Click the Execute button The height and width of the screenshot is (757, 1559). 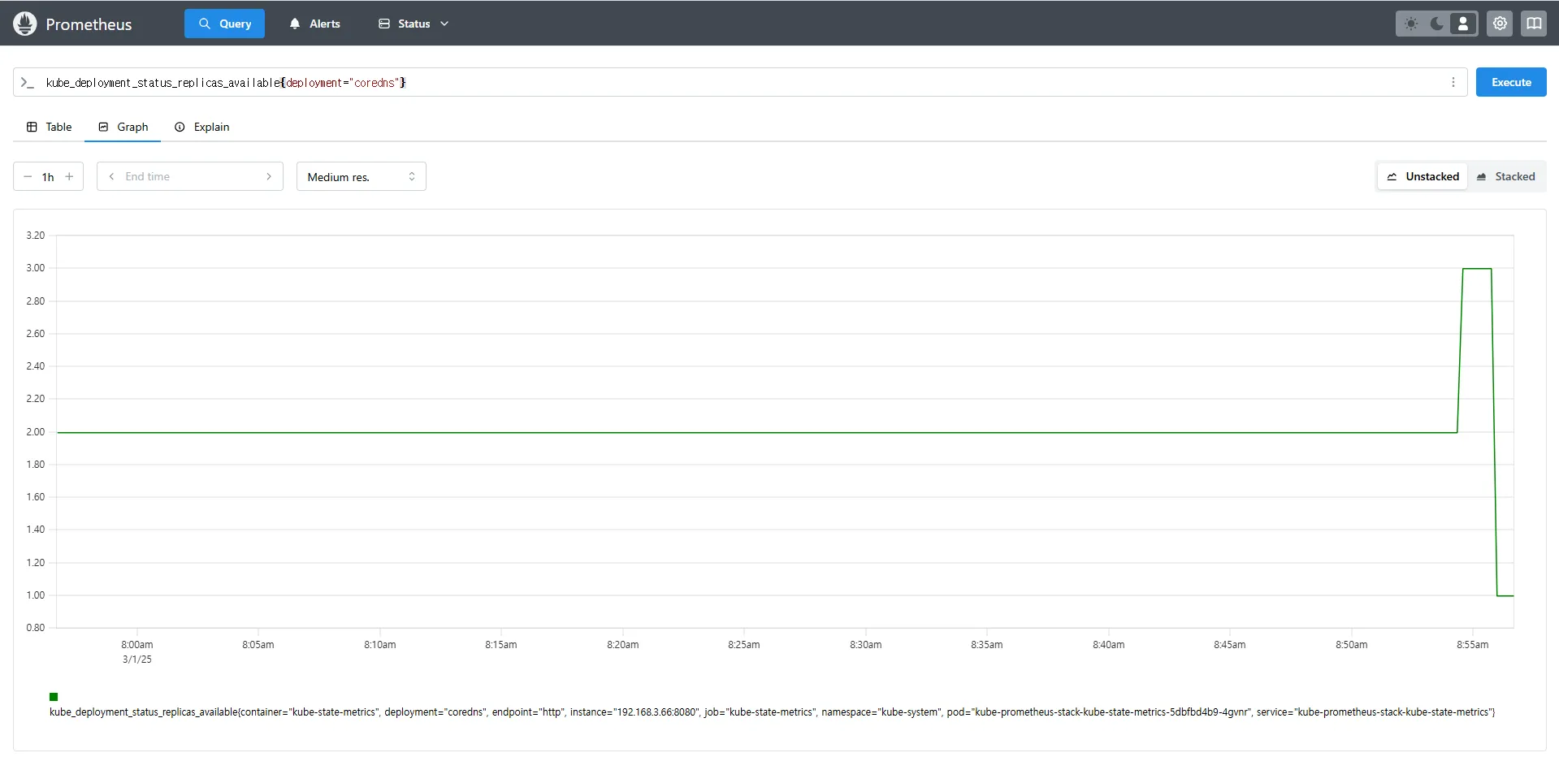pyautogui.click(x=1511, y=82)
